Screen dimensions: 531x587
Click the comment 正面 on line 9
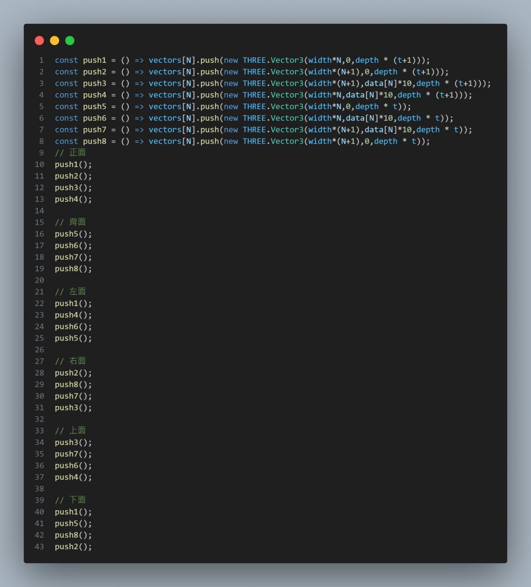point(71,153)
